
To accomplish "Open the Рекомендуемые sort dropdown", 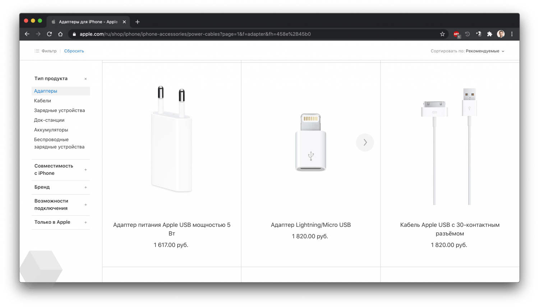I will [485, 51].
